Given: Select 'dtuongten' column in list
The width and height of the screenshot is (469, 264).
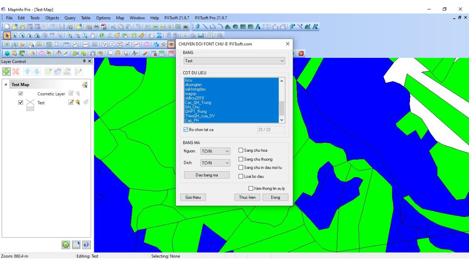Looking at the screenshot, I should coord(232,84).
